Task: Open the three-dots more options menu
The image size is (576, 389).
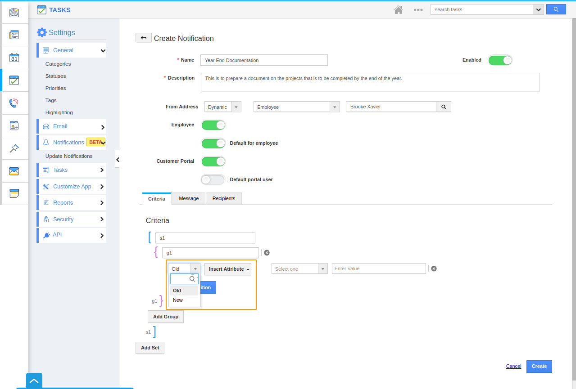Action: coord(418,9)
